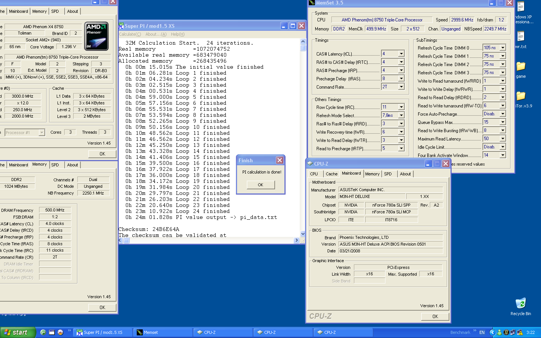Image resolution: width=541 pixels, height=338 pixels.
Task: Open CAS# Latency (tCL) dropdown in MemSet
Action: 401,54
